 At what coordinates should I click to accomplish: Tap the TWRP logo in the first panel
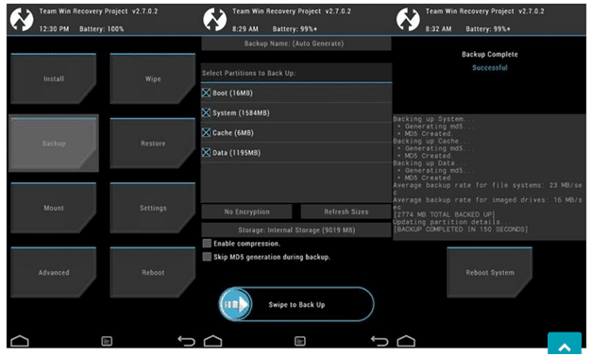[x=22, y=19]
